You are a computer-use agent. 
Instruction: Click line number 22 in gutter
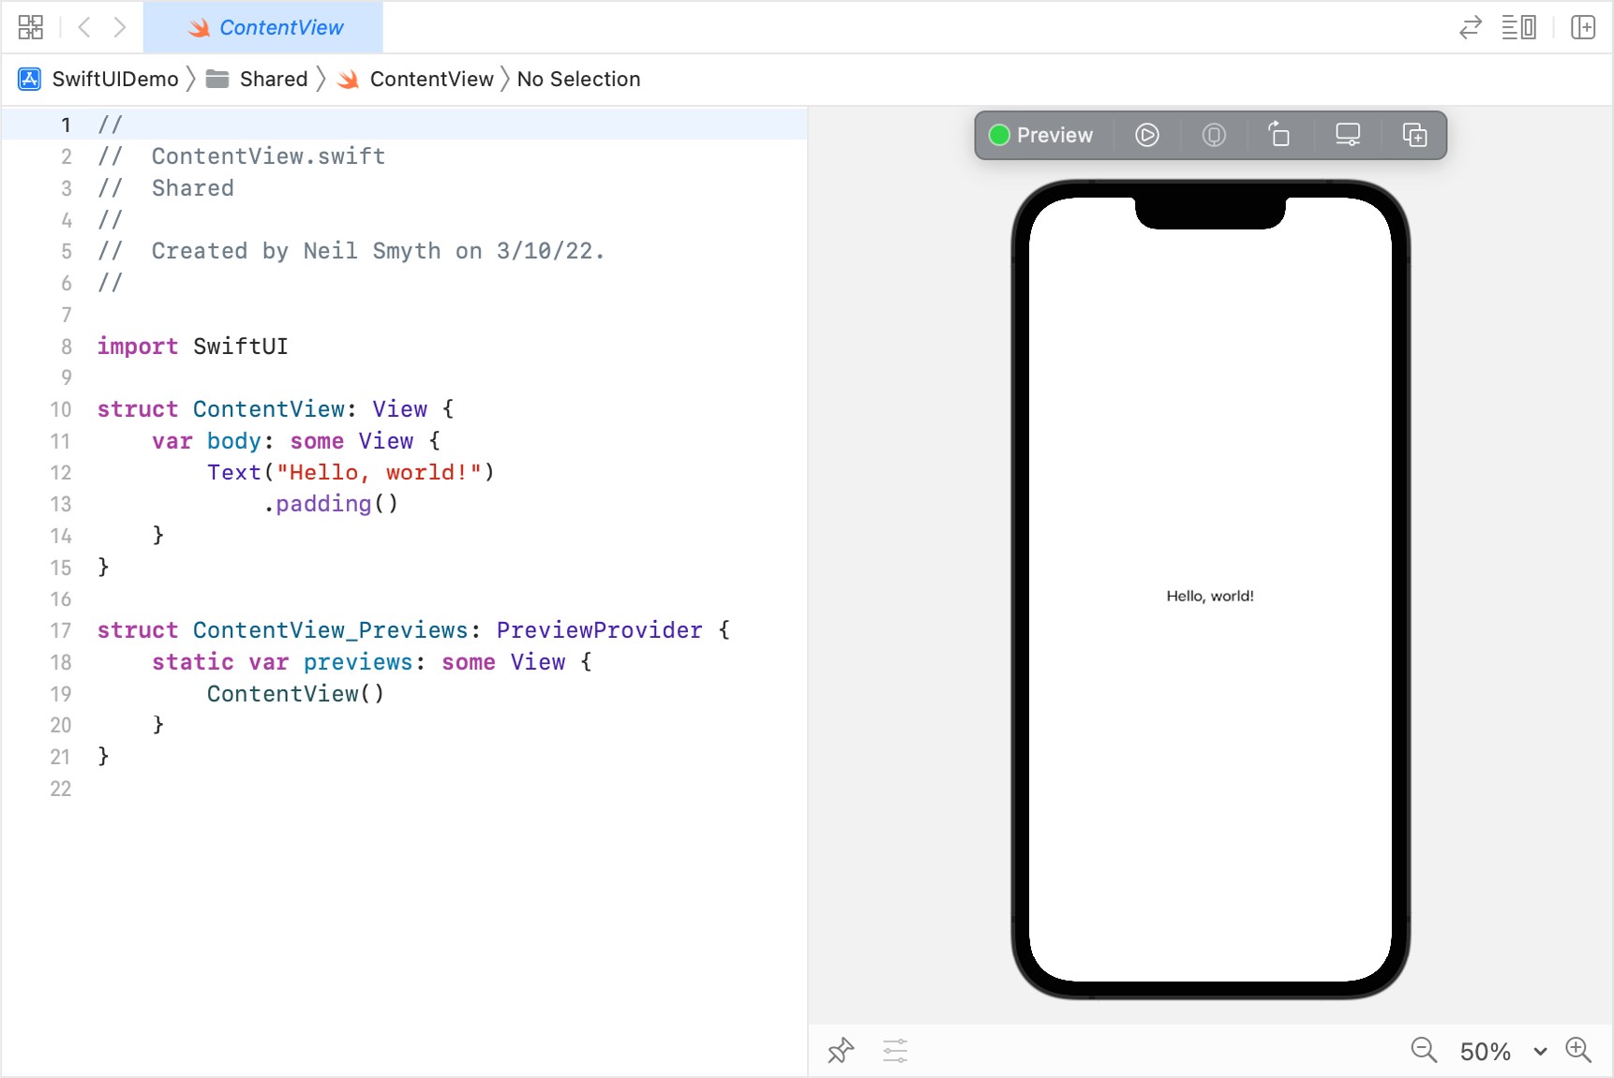click(x=60, y=789)
